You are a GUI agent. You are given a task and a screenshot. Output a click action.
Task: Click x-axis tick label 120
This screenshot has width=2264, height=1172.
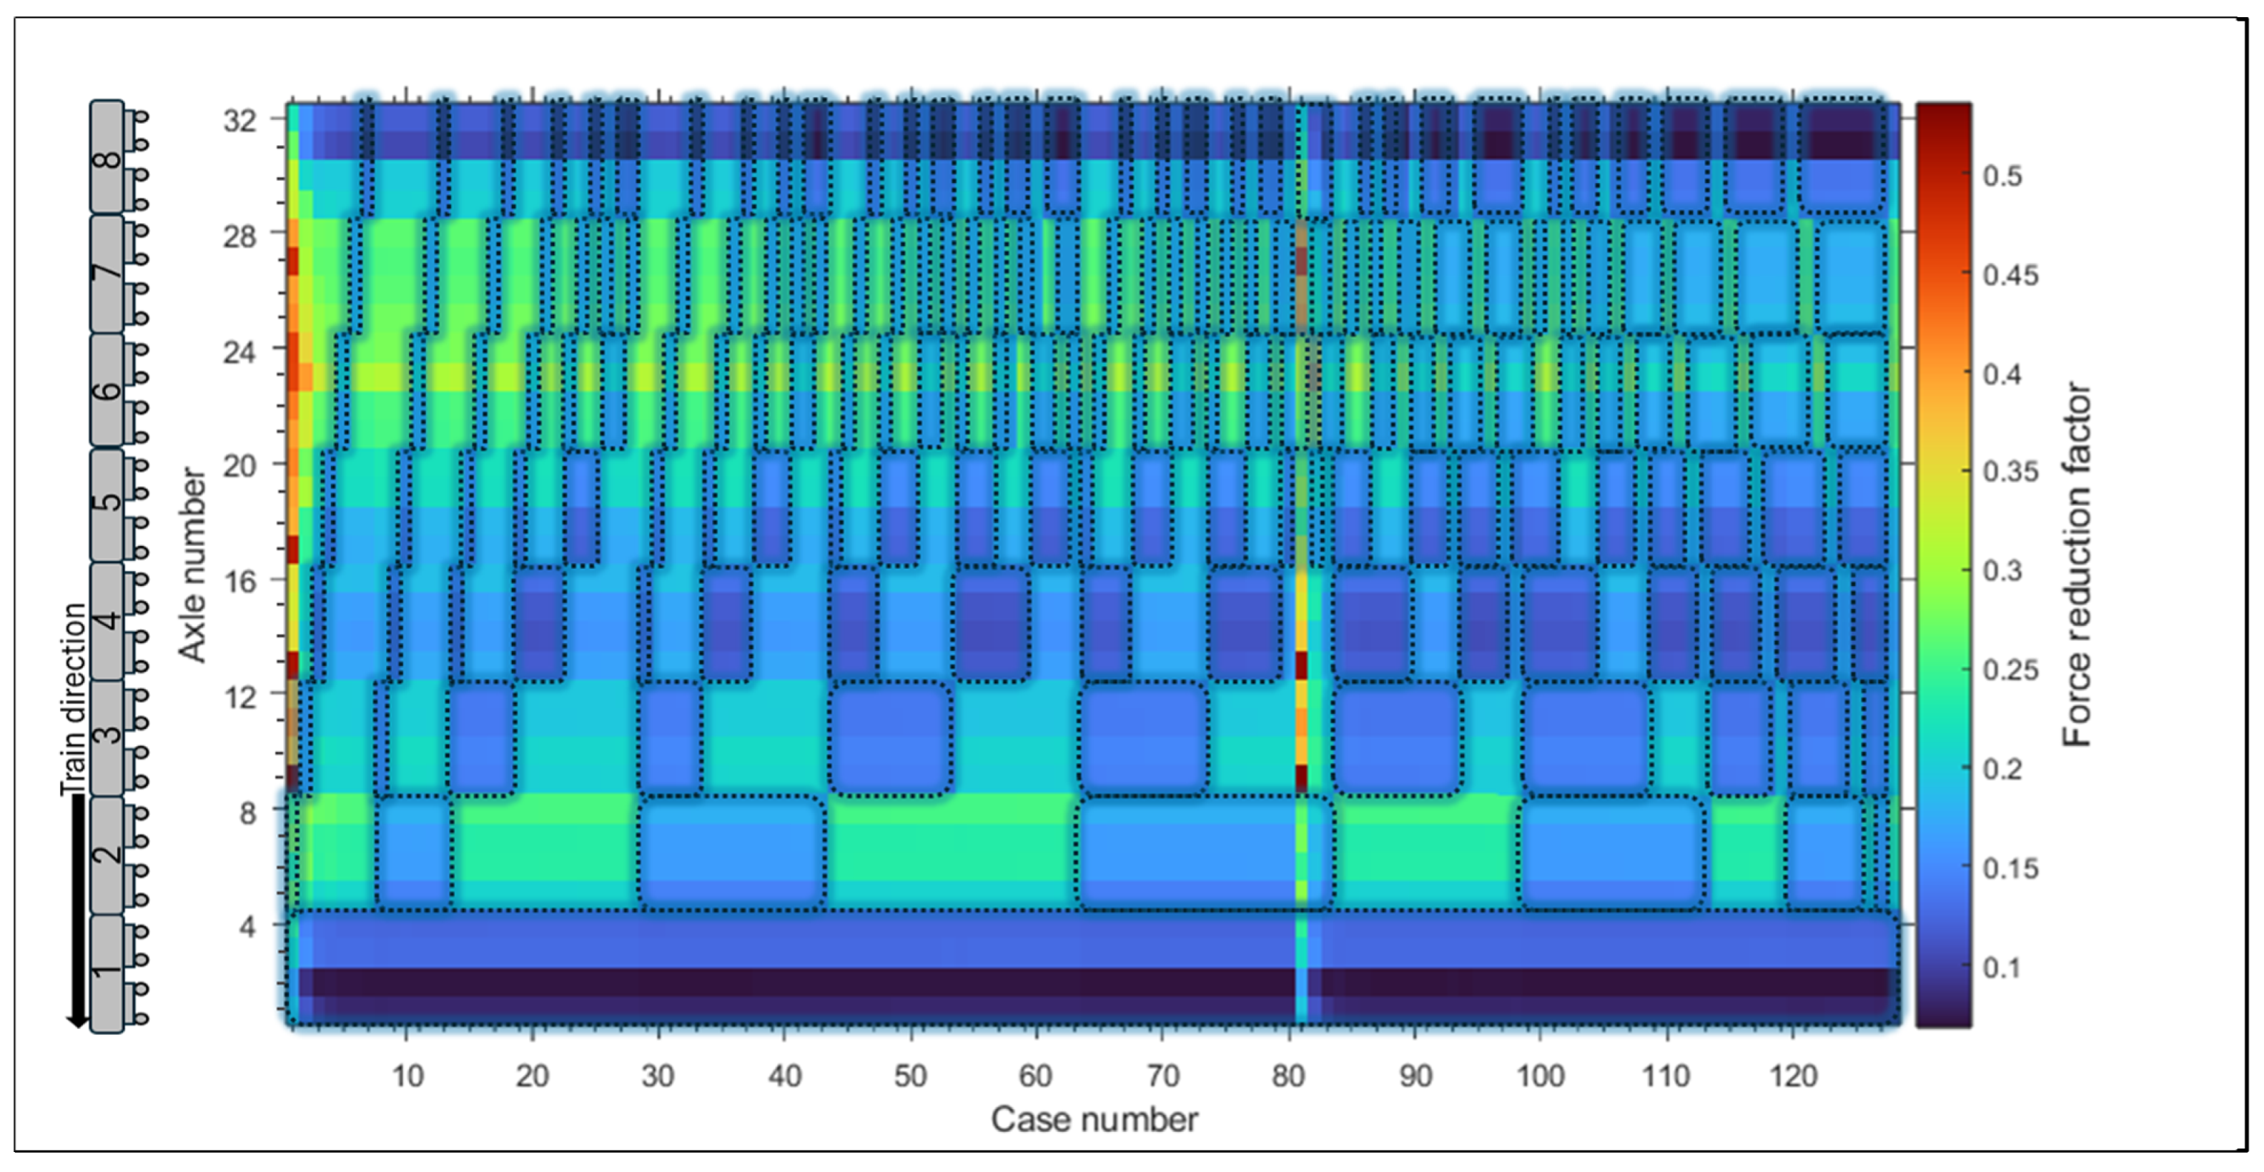(x=1793, y=1076)
